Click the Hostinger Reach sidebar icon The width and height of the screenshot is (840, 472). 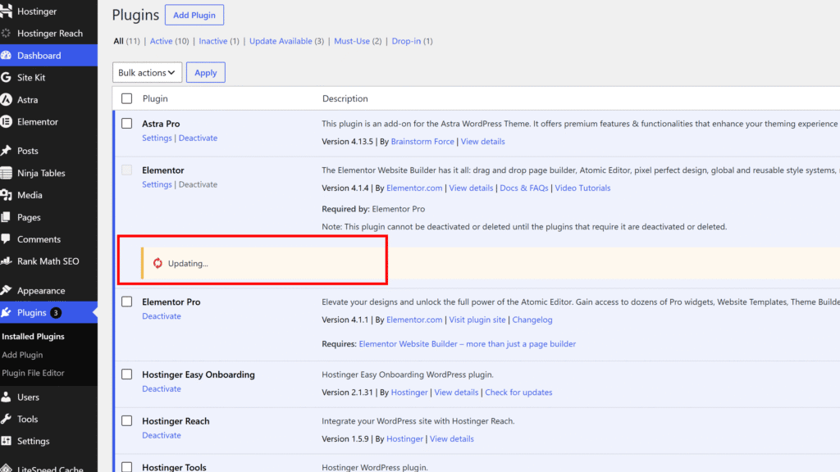tap(6, 33)
